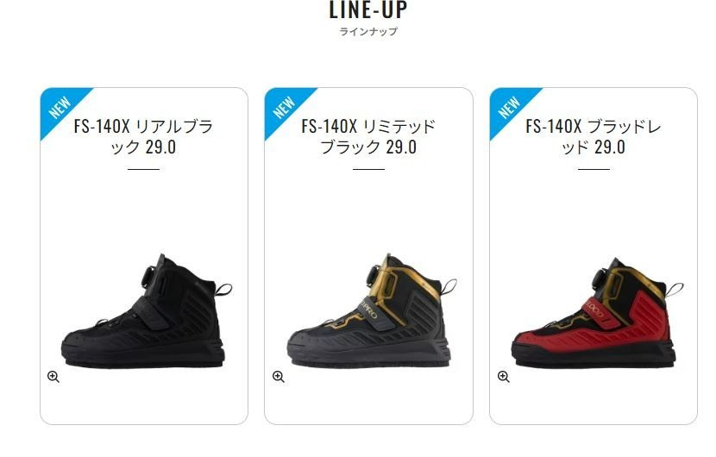Open FS-140X リアルブラック 29.0 title link
Viewport: 716px width, 457px height.
(x=143, y=136)
